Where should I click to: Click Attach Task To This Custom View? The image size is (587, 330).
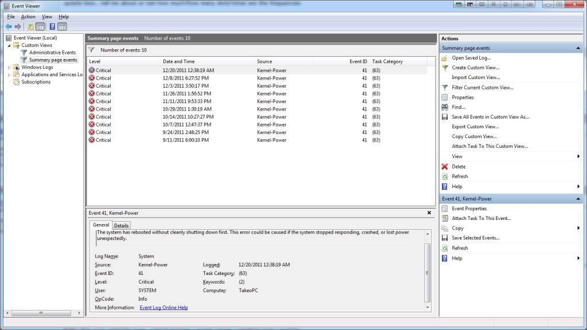click(490, 146)
